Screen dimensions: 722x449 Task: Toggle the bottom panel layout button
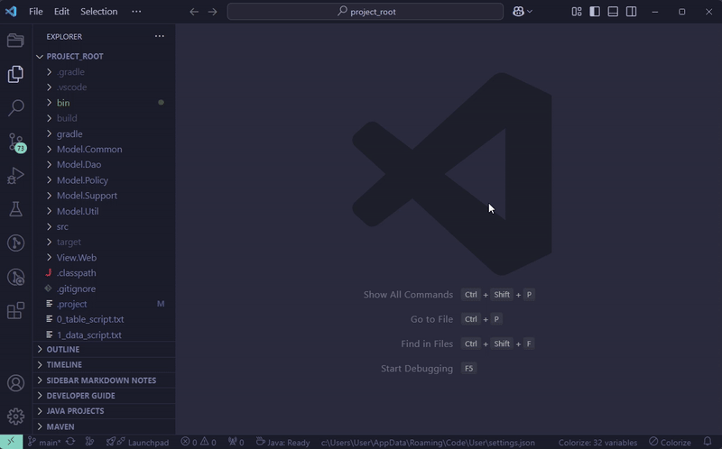pos(613,12)
